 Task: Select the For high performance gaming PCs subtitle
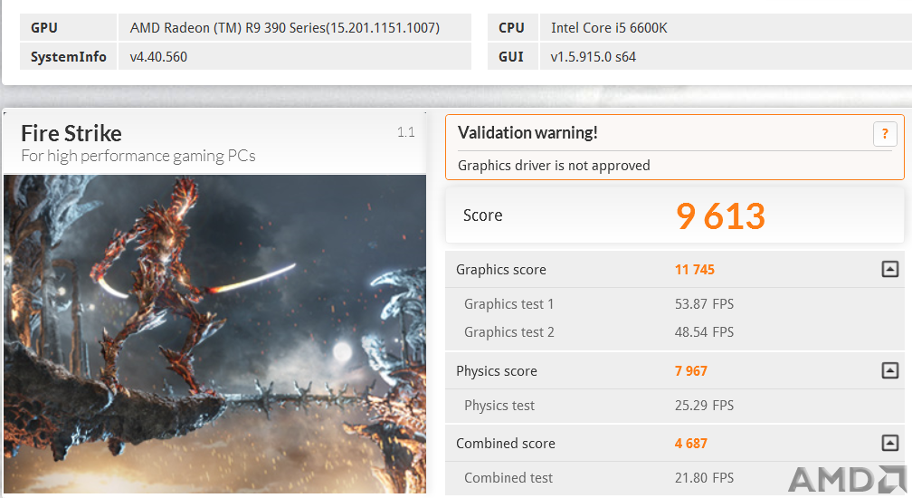(x=138, y=156)
